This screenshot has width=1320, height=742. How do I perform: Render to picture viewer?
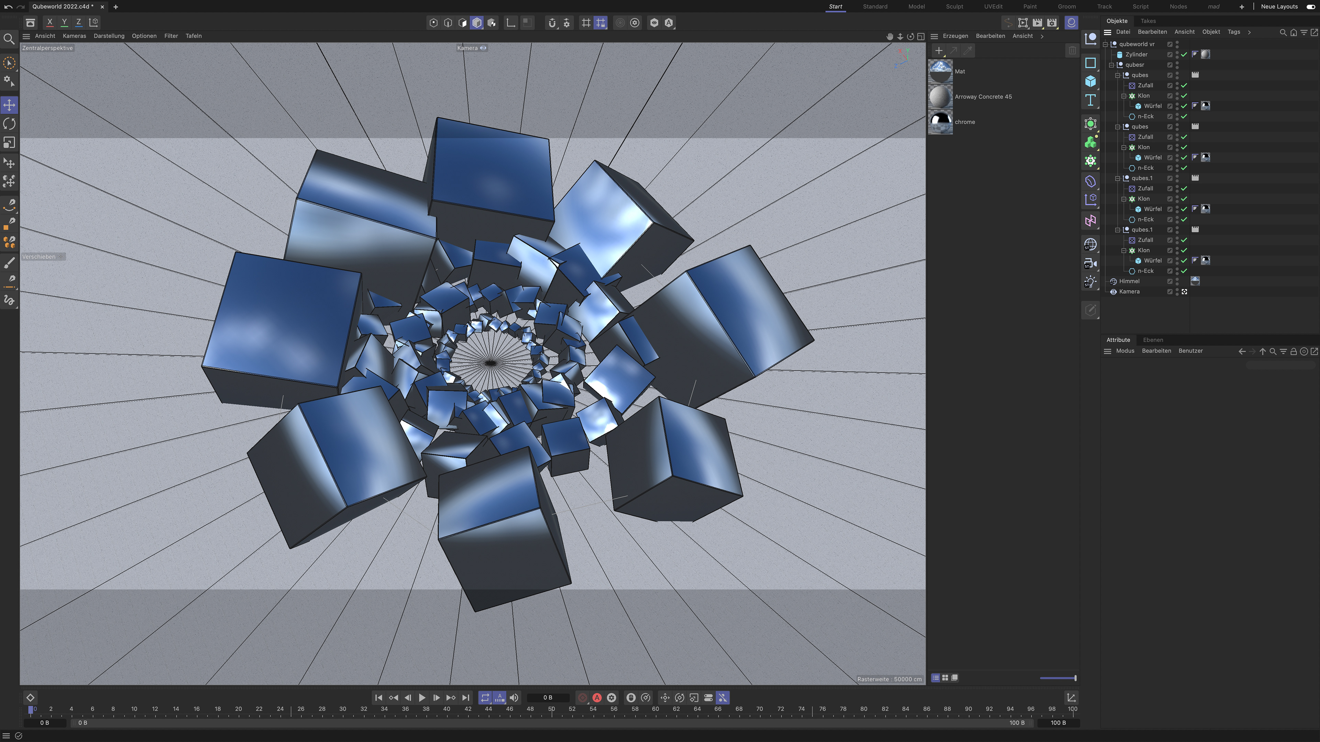[x=1038, y=23]
